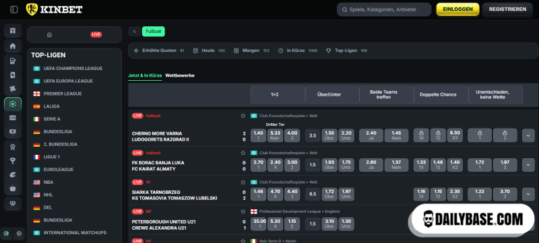Click the green Fußball chip

click(x=154, y=32)
